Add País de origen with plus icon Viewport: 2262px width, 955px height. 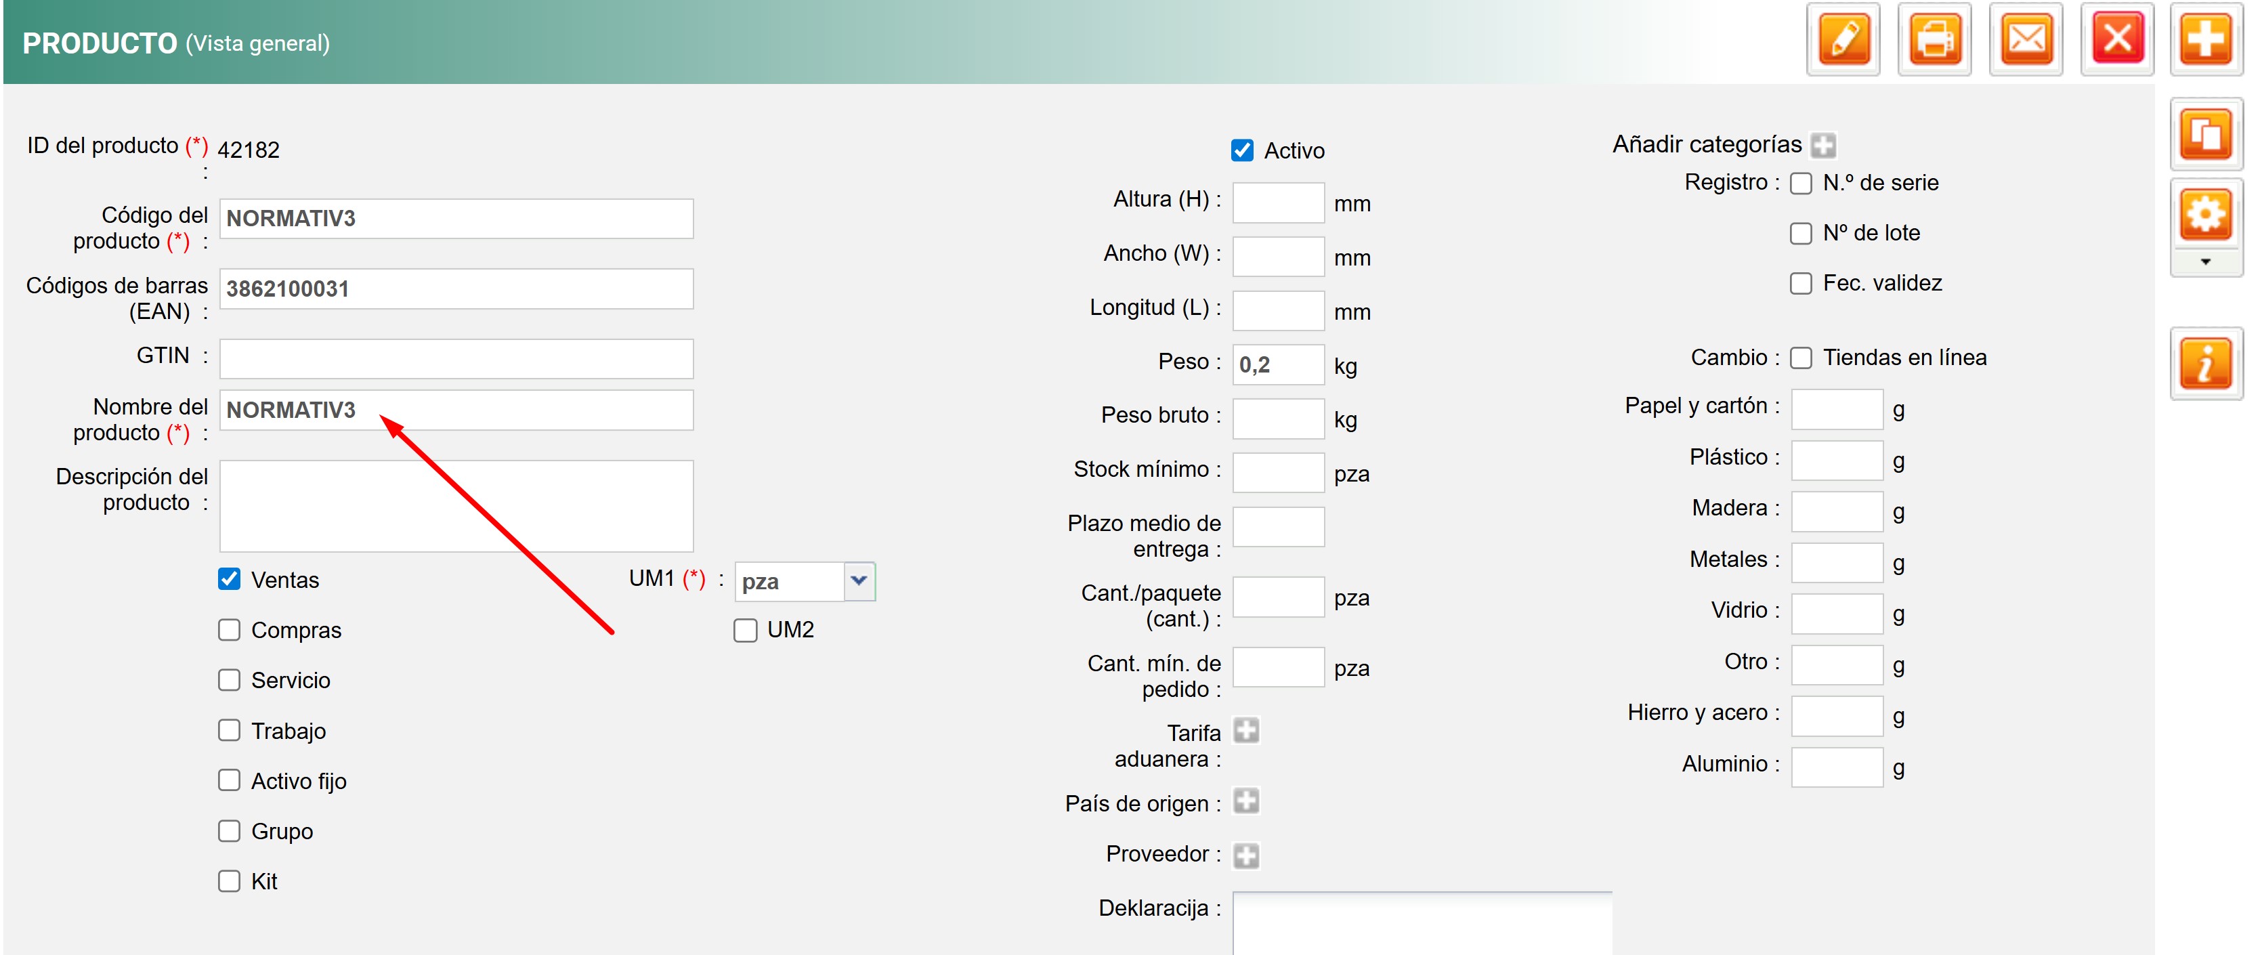pyautogui.click(x=1246, y=801)
